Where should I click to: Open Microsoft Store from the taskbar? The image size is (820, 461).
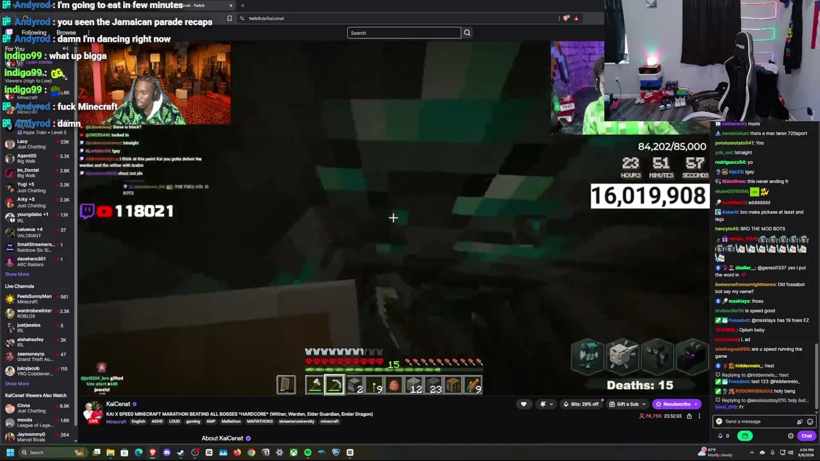pos(124,453)
